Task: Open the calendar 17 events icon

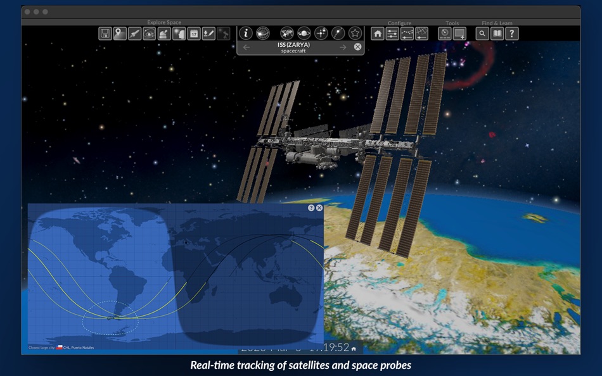Action: tap(194, 34)
